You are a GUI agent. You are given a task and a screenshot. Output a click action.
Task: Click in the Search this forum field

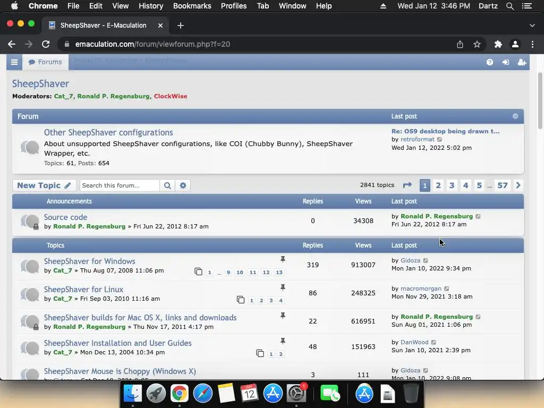120,185
